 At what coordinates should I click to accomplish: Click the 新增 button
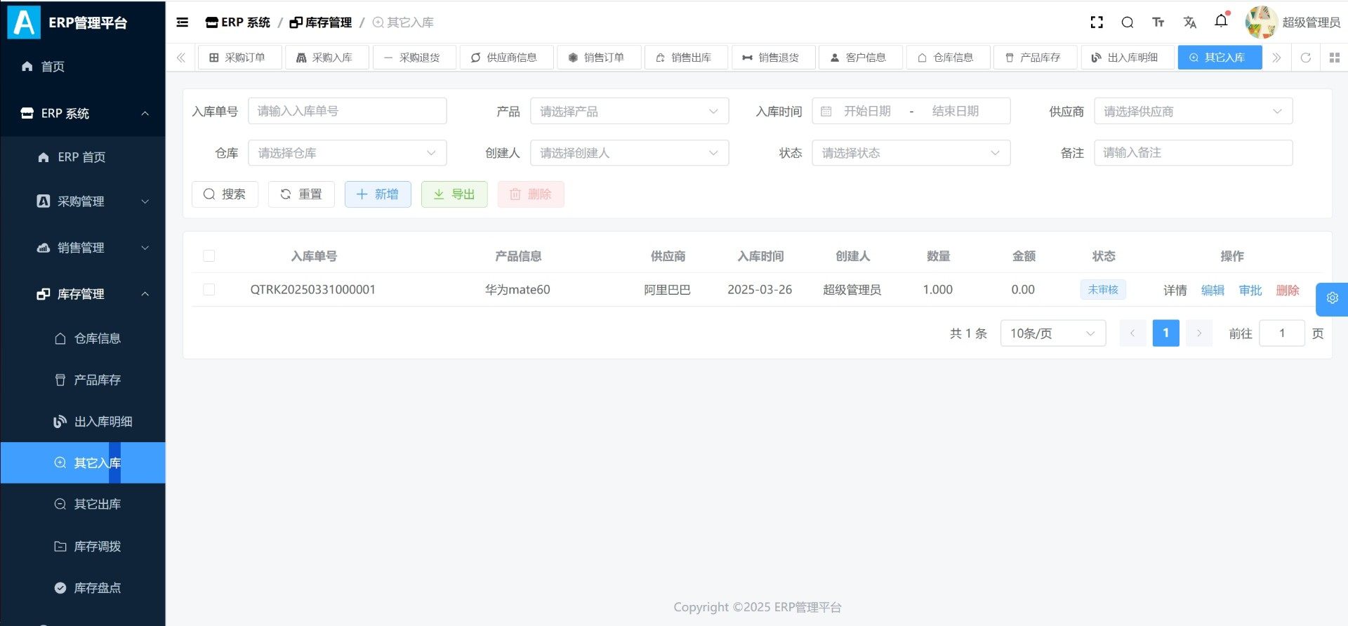click(378, 194)
